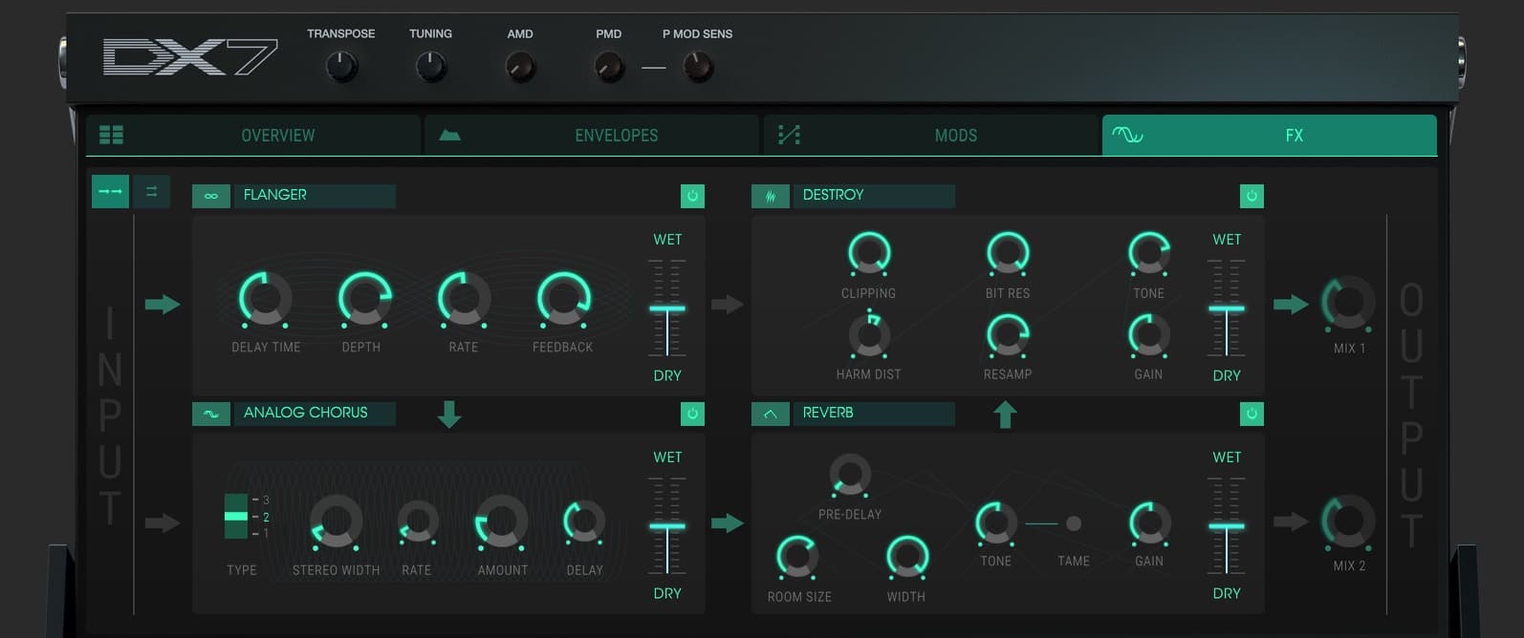Screen dimensions: 1524x638
Task: Click the FX sine-wave icon
Action: (1127, 135)
